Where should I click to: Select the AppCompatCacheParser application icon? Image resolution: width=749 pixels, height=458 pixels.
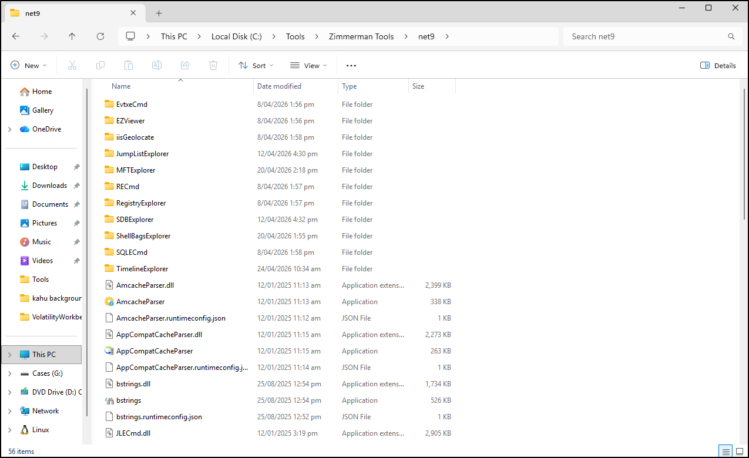[x=109, y=351]
